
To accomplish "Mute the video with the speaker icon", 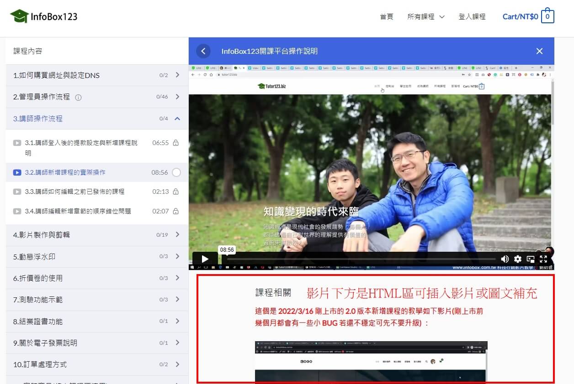I will [x=505, y=259].
